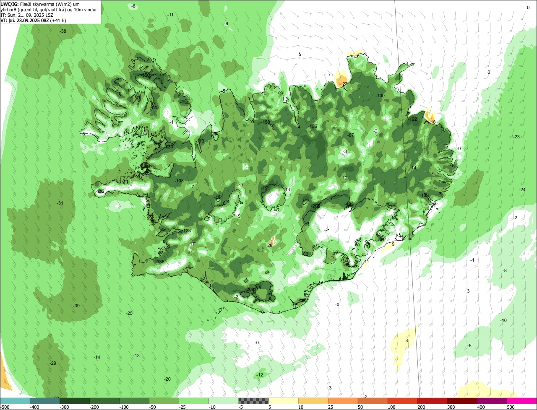Click the legend swatch between 100 and 200
The height and width of the screenshot is (410, 537).
point(402,401)
